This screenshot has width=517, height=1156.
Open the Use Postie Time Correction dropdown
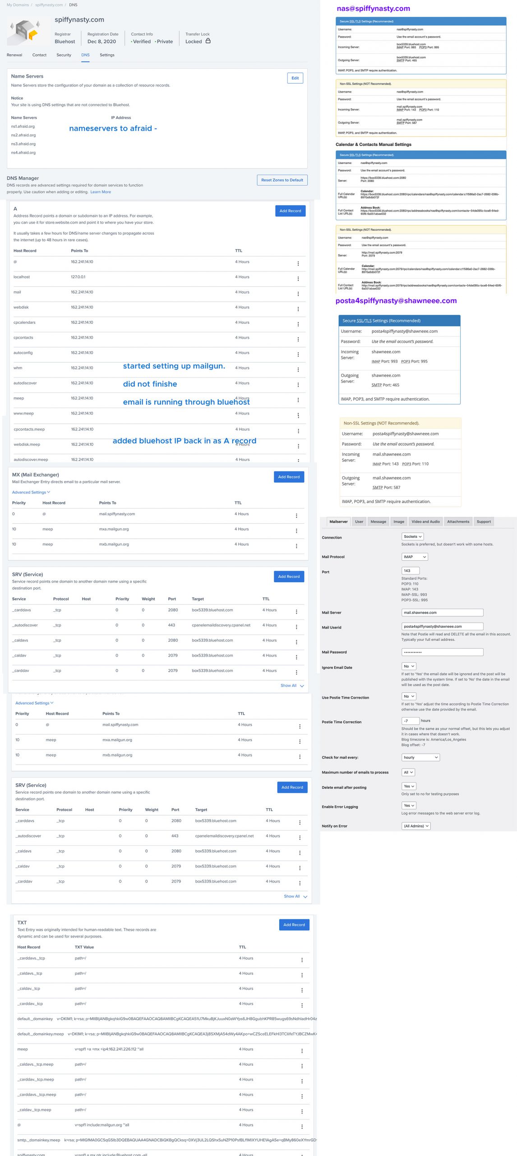click(409, 696)
